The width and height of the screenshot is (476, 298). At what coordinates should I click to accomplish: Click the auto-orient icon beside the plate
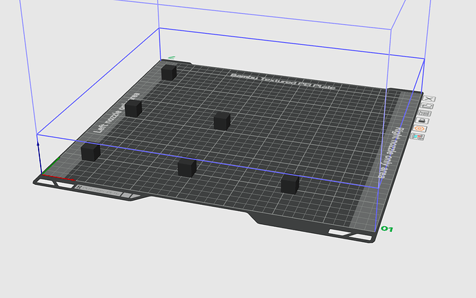[x=427, y=106]
